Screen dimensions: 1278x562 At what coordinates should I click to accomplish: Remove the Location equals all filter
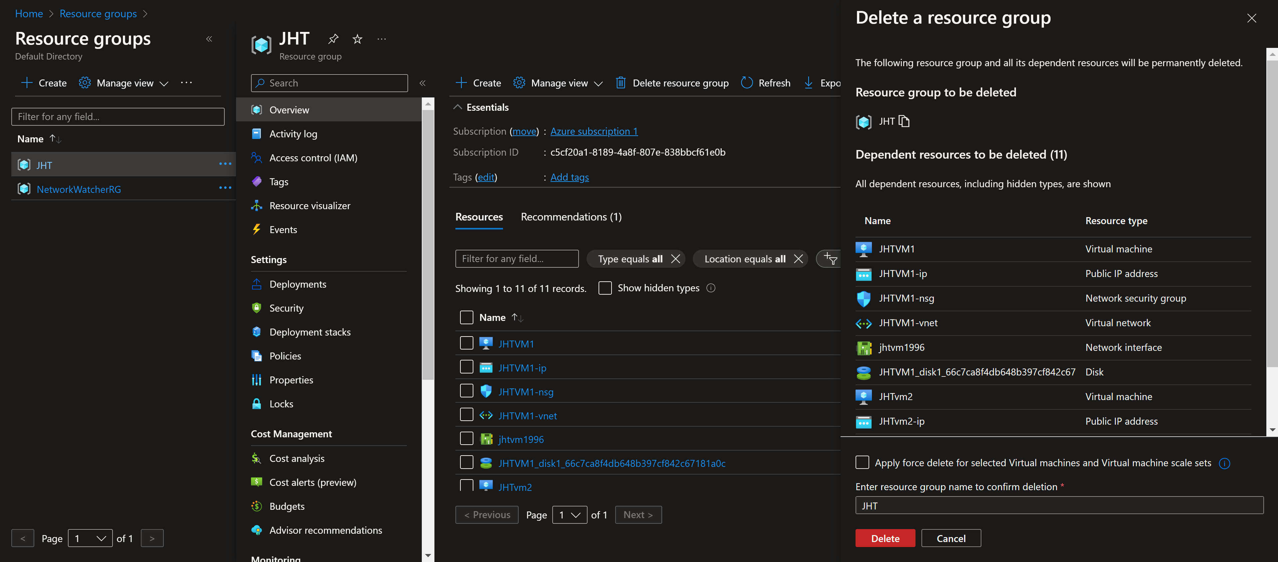pos(798,259)
